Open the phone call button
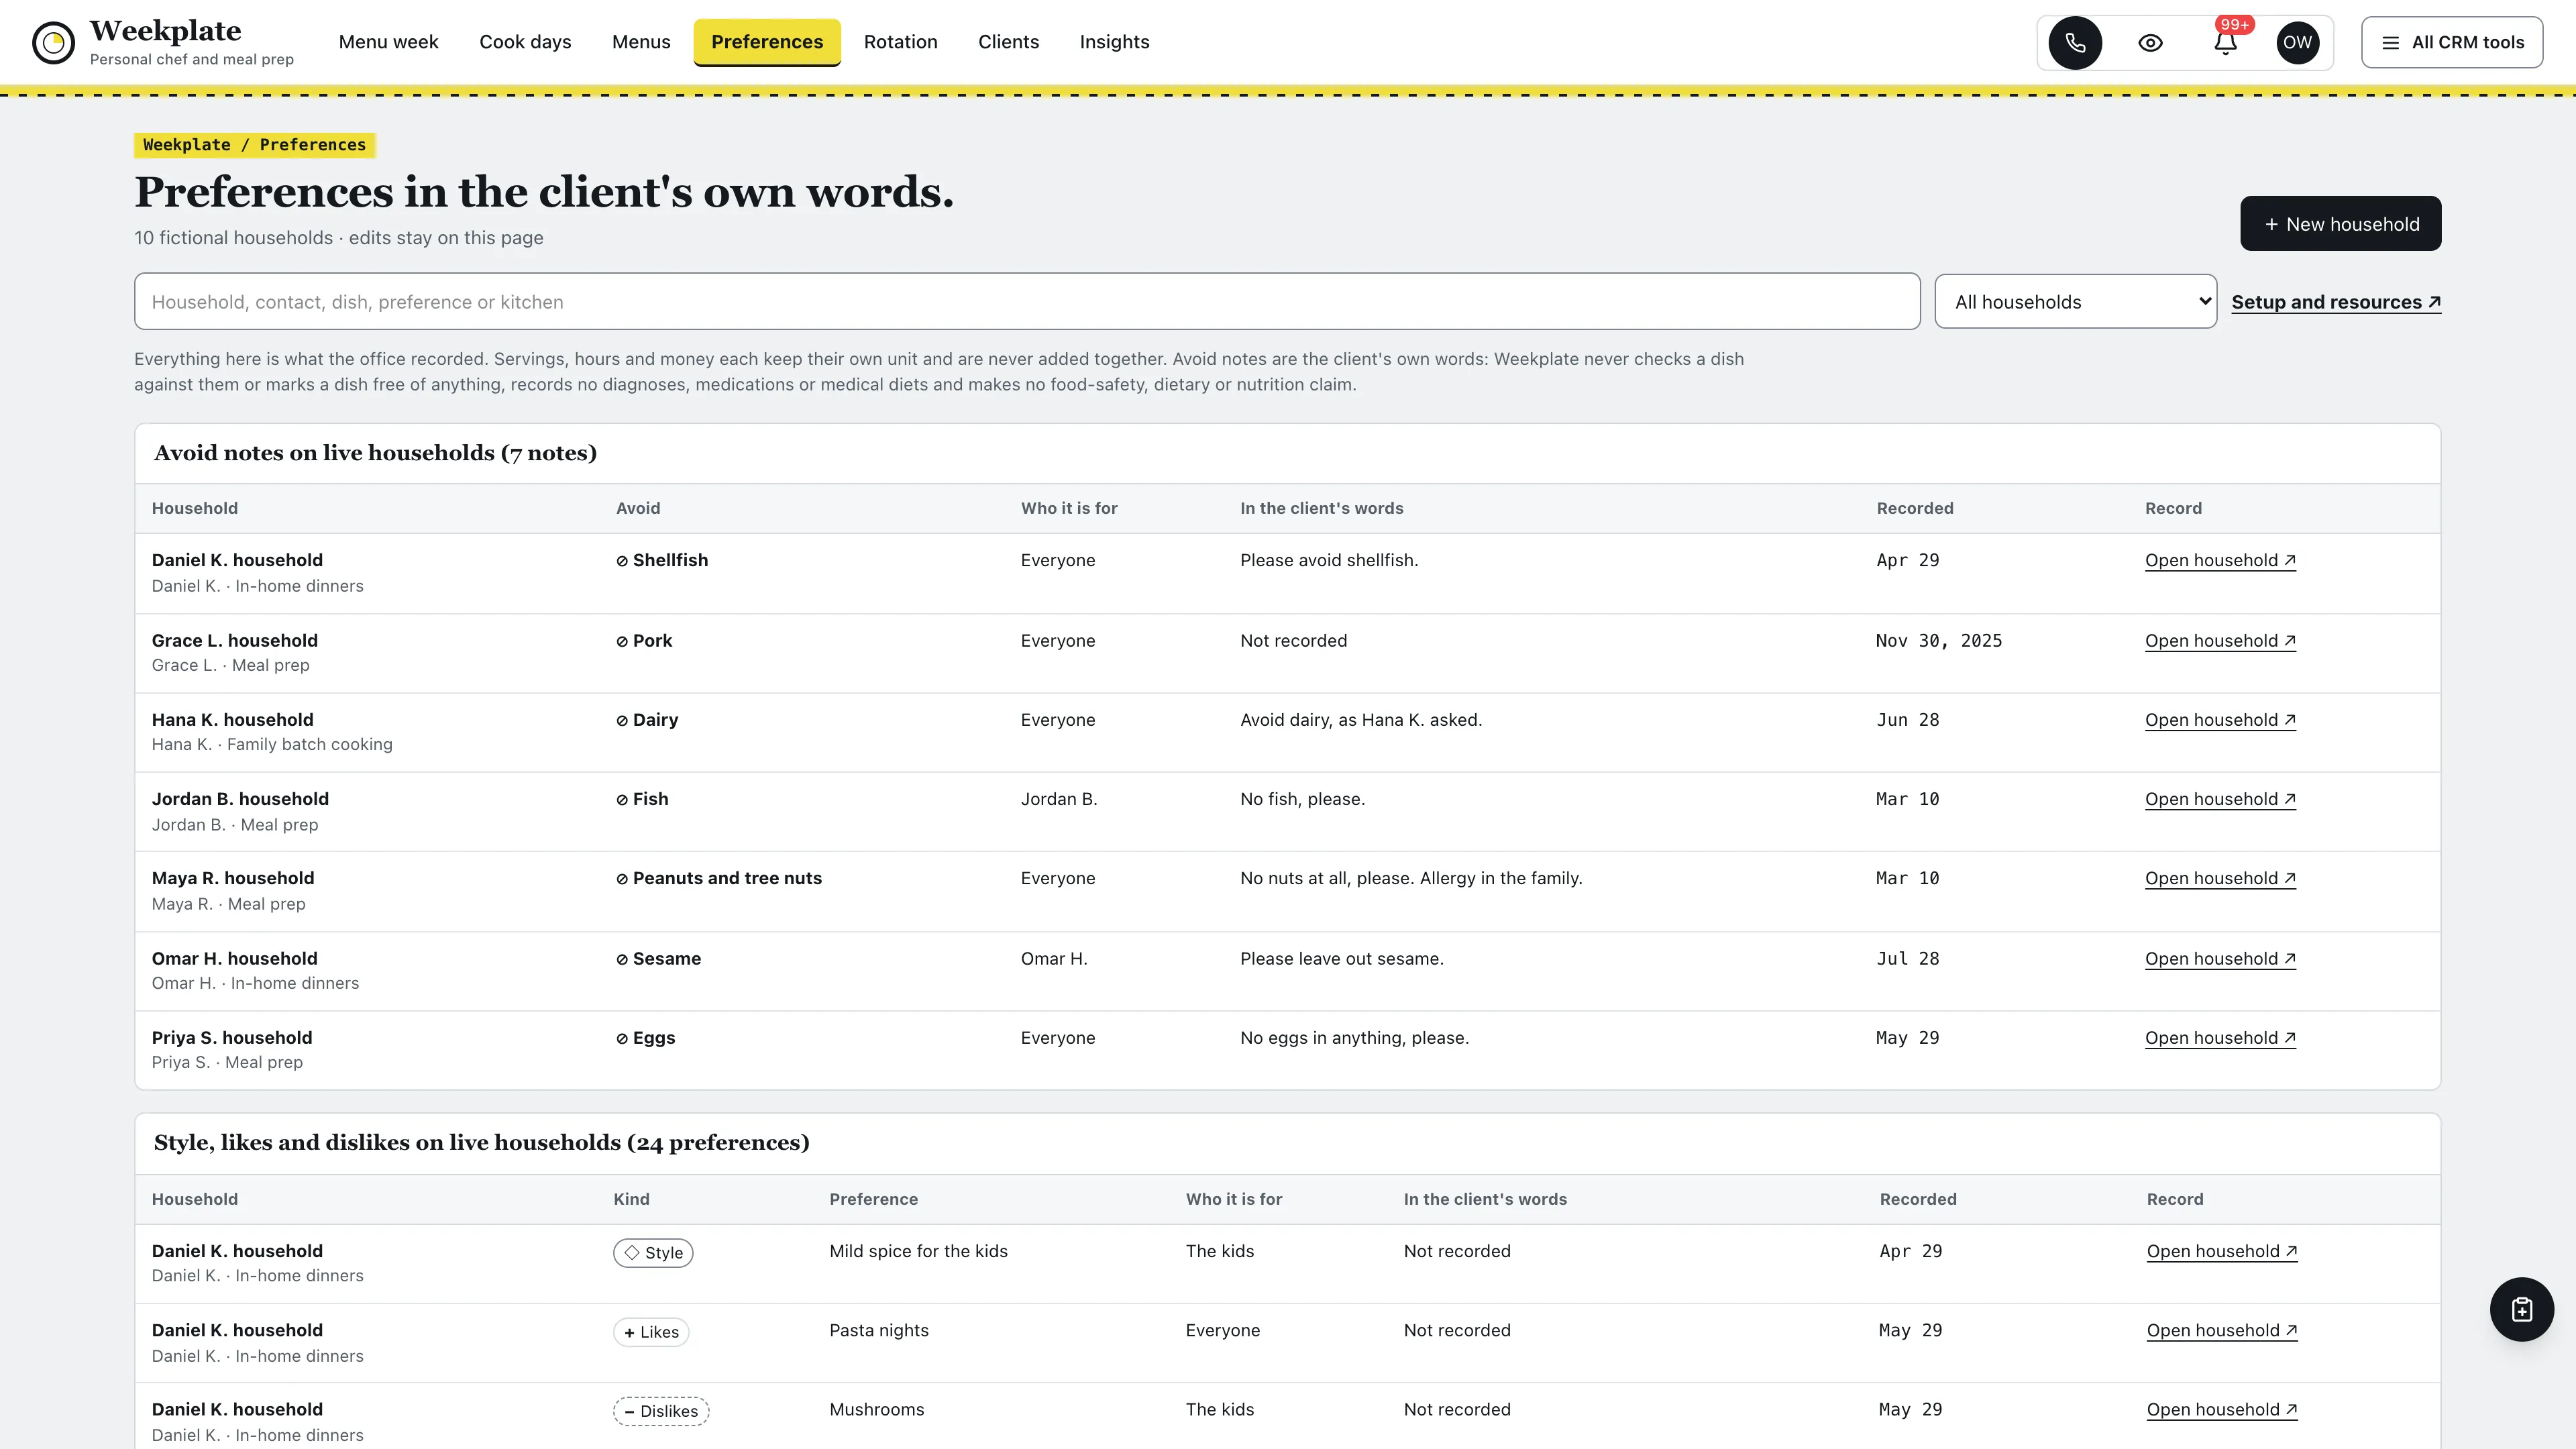 pos(2075,43)
